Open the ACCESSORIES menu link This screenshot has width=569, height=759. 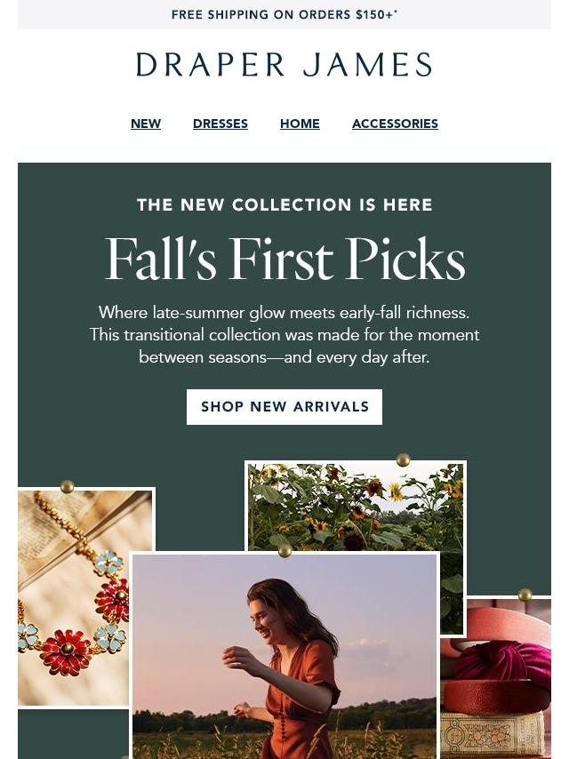(x=395, y=124)
